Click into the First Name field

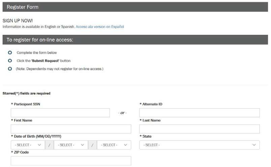tap(71, 129)
